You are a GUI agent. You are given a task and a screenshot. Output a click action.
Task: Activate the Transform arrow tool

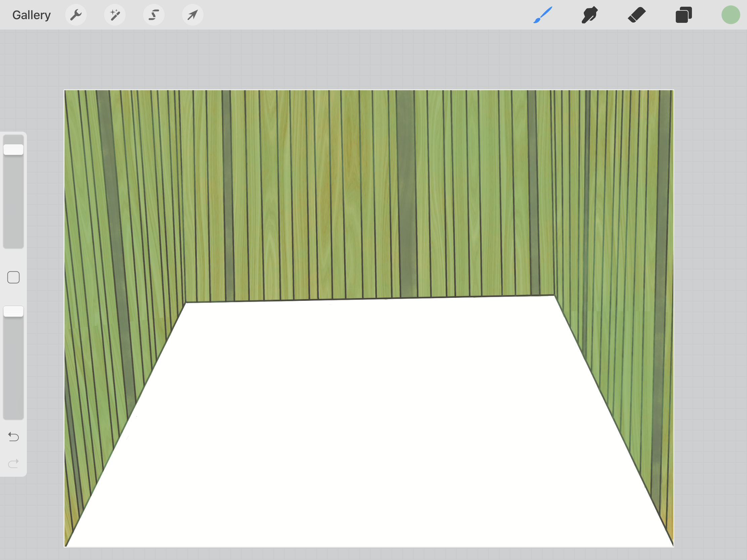pos(192,15)
